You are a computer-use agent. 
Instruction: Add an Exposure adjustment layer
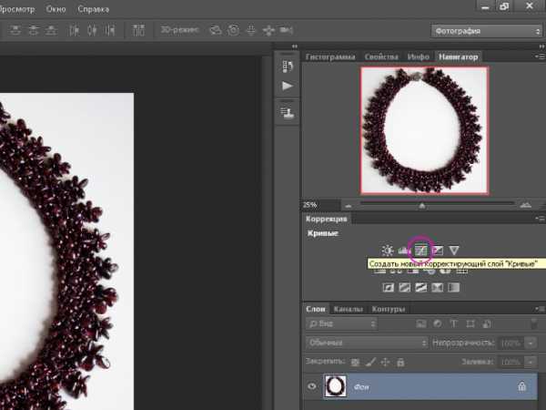point(438,250)
